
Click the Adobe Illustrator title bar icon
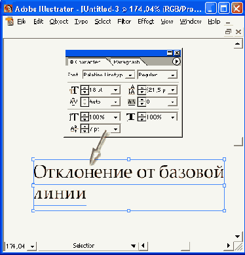point(9,9)
